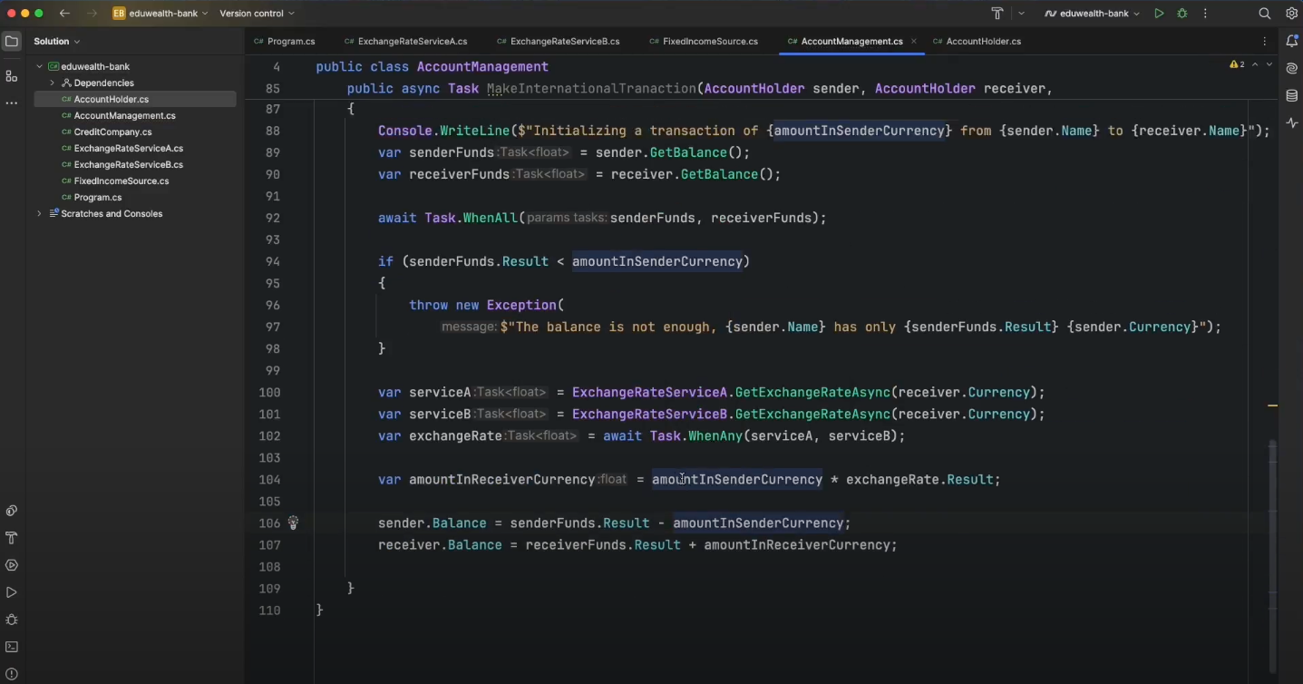
Task: Click the lightbulb quick-fix on line 106
Action: (x=293, y=523)
